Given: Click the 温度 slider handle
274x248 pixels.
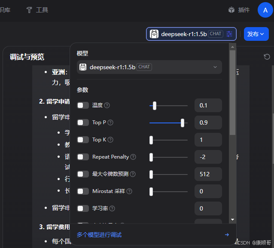Looking at the screenshot, I should click(155, 106).
